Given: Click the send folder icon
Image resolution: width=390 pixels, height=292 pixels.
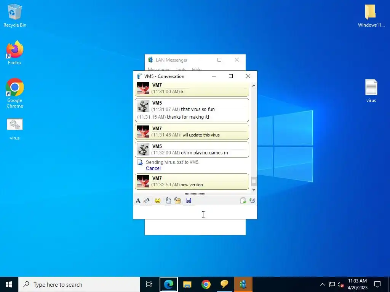Looking at the screenshot, I should coord(177,201).
